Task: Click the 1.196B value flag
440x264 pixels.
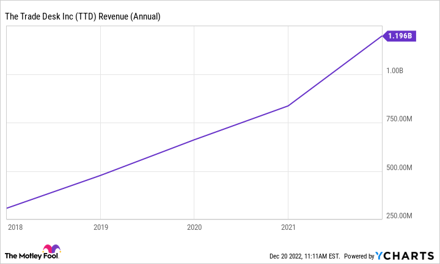Action: 399,36
